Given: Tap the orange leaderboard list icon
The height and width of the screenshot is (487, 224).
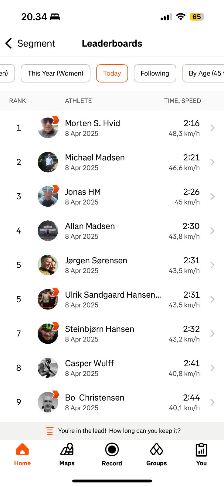Looking at the screenshot, I should (50, 431).
